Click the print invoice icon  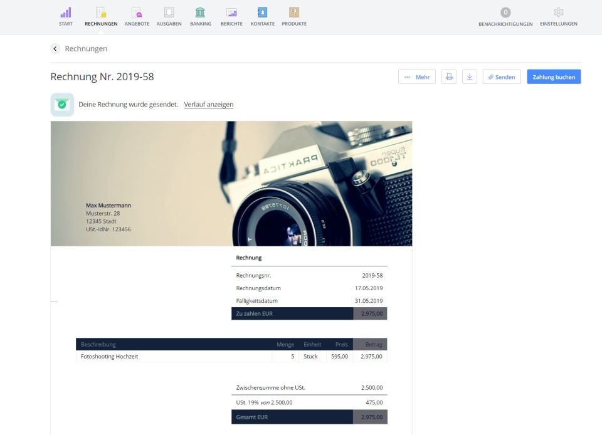pos(449,76)
